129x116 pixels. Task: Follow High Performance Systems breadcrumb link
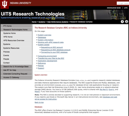(58, 22)
